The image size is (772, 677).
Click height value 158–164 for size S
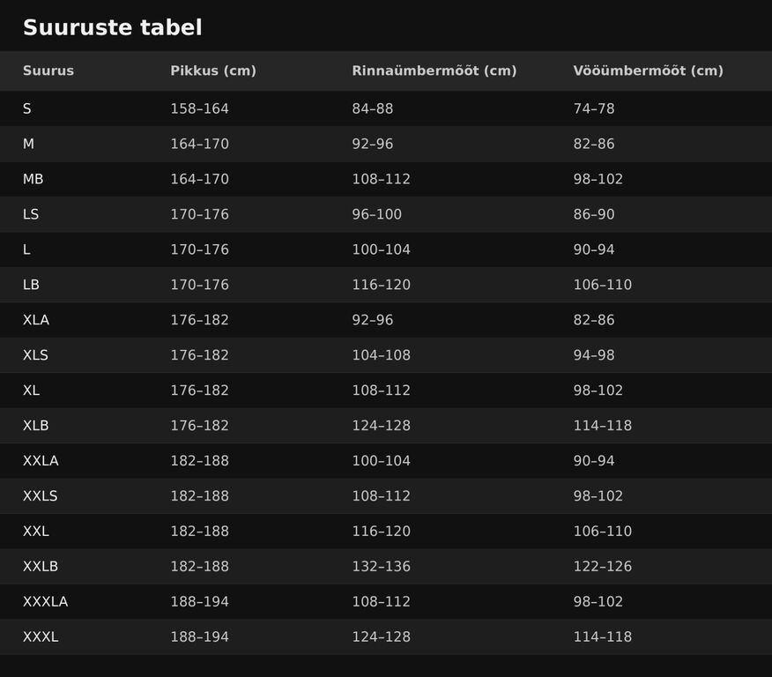[x=199, y=108]
